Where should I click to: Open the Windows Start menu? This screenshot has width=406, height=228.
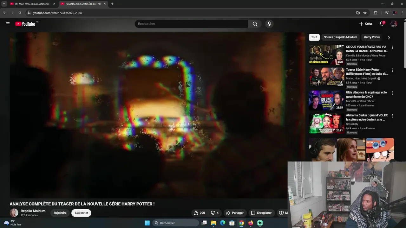pos(147,223)
